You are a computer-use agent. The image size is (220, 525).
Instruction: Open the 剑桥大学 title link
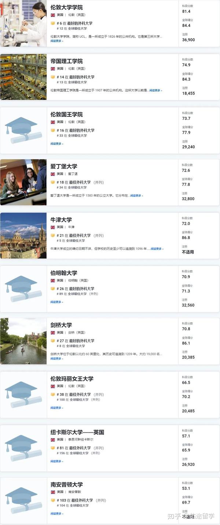tap(61, 325)
